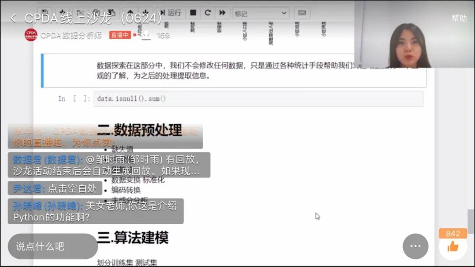The height and width of the screenshot is (267, 475).
Task: Click the notebook's vertical scrollbar thumb
Action: (x=471, y=221)
